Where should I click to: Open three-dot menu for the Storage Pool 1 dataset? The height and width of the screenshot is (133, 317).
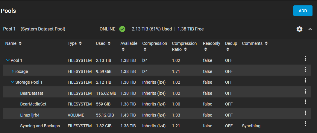point(305,80)
